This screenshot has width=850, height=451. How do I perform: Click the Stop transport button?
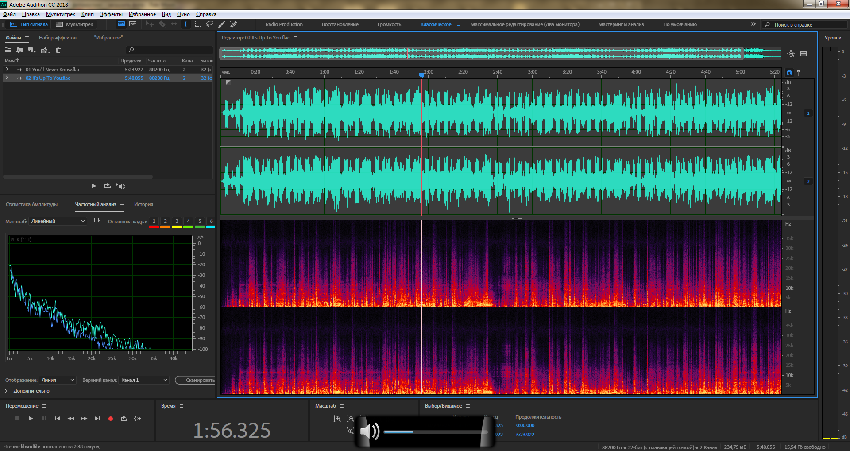click(17, 418)
